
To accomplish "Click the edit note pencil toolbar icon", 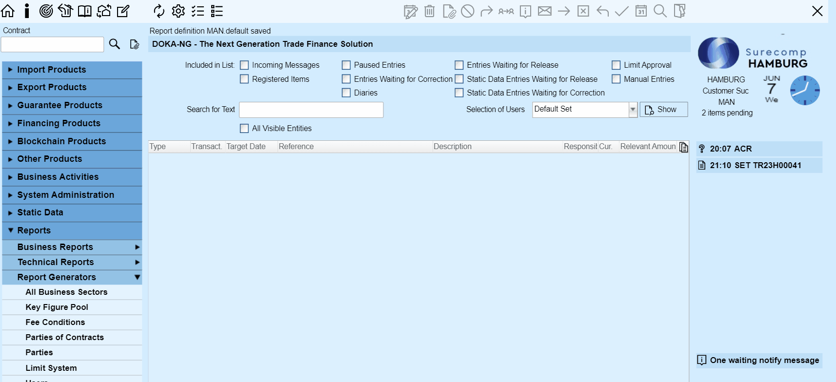I will [123, 11].
